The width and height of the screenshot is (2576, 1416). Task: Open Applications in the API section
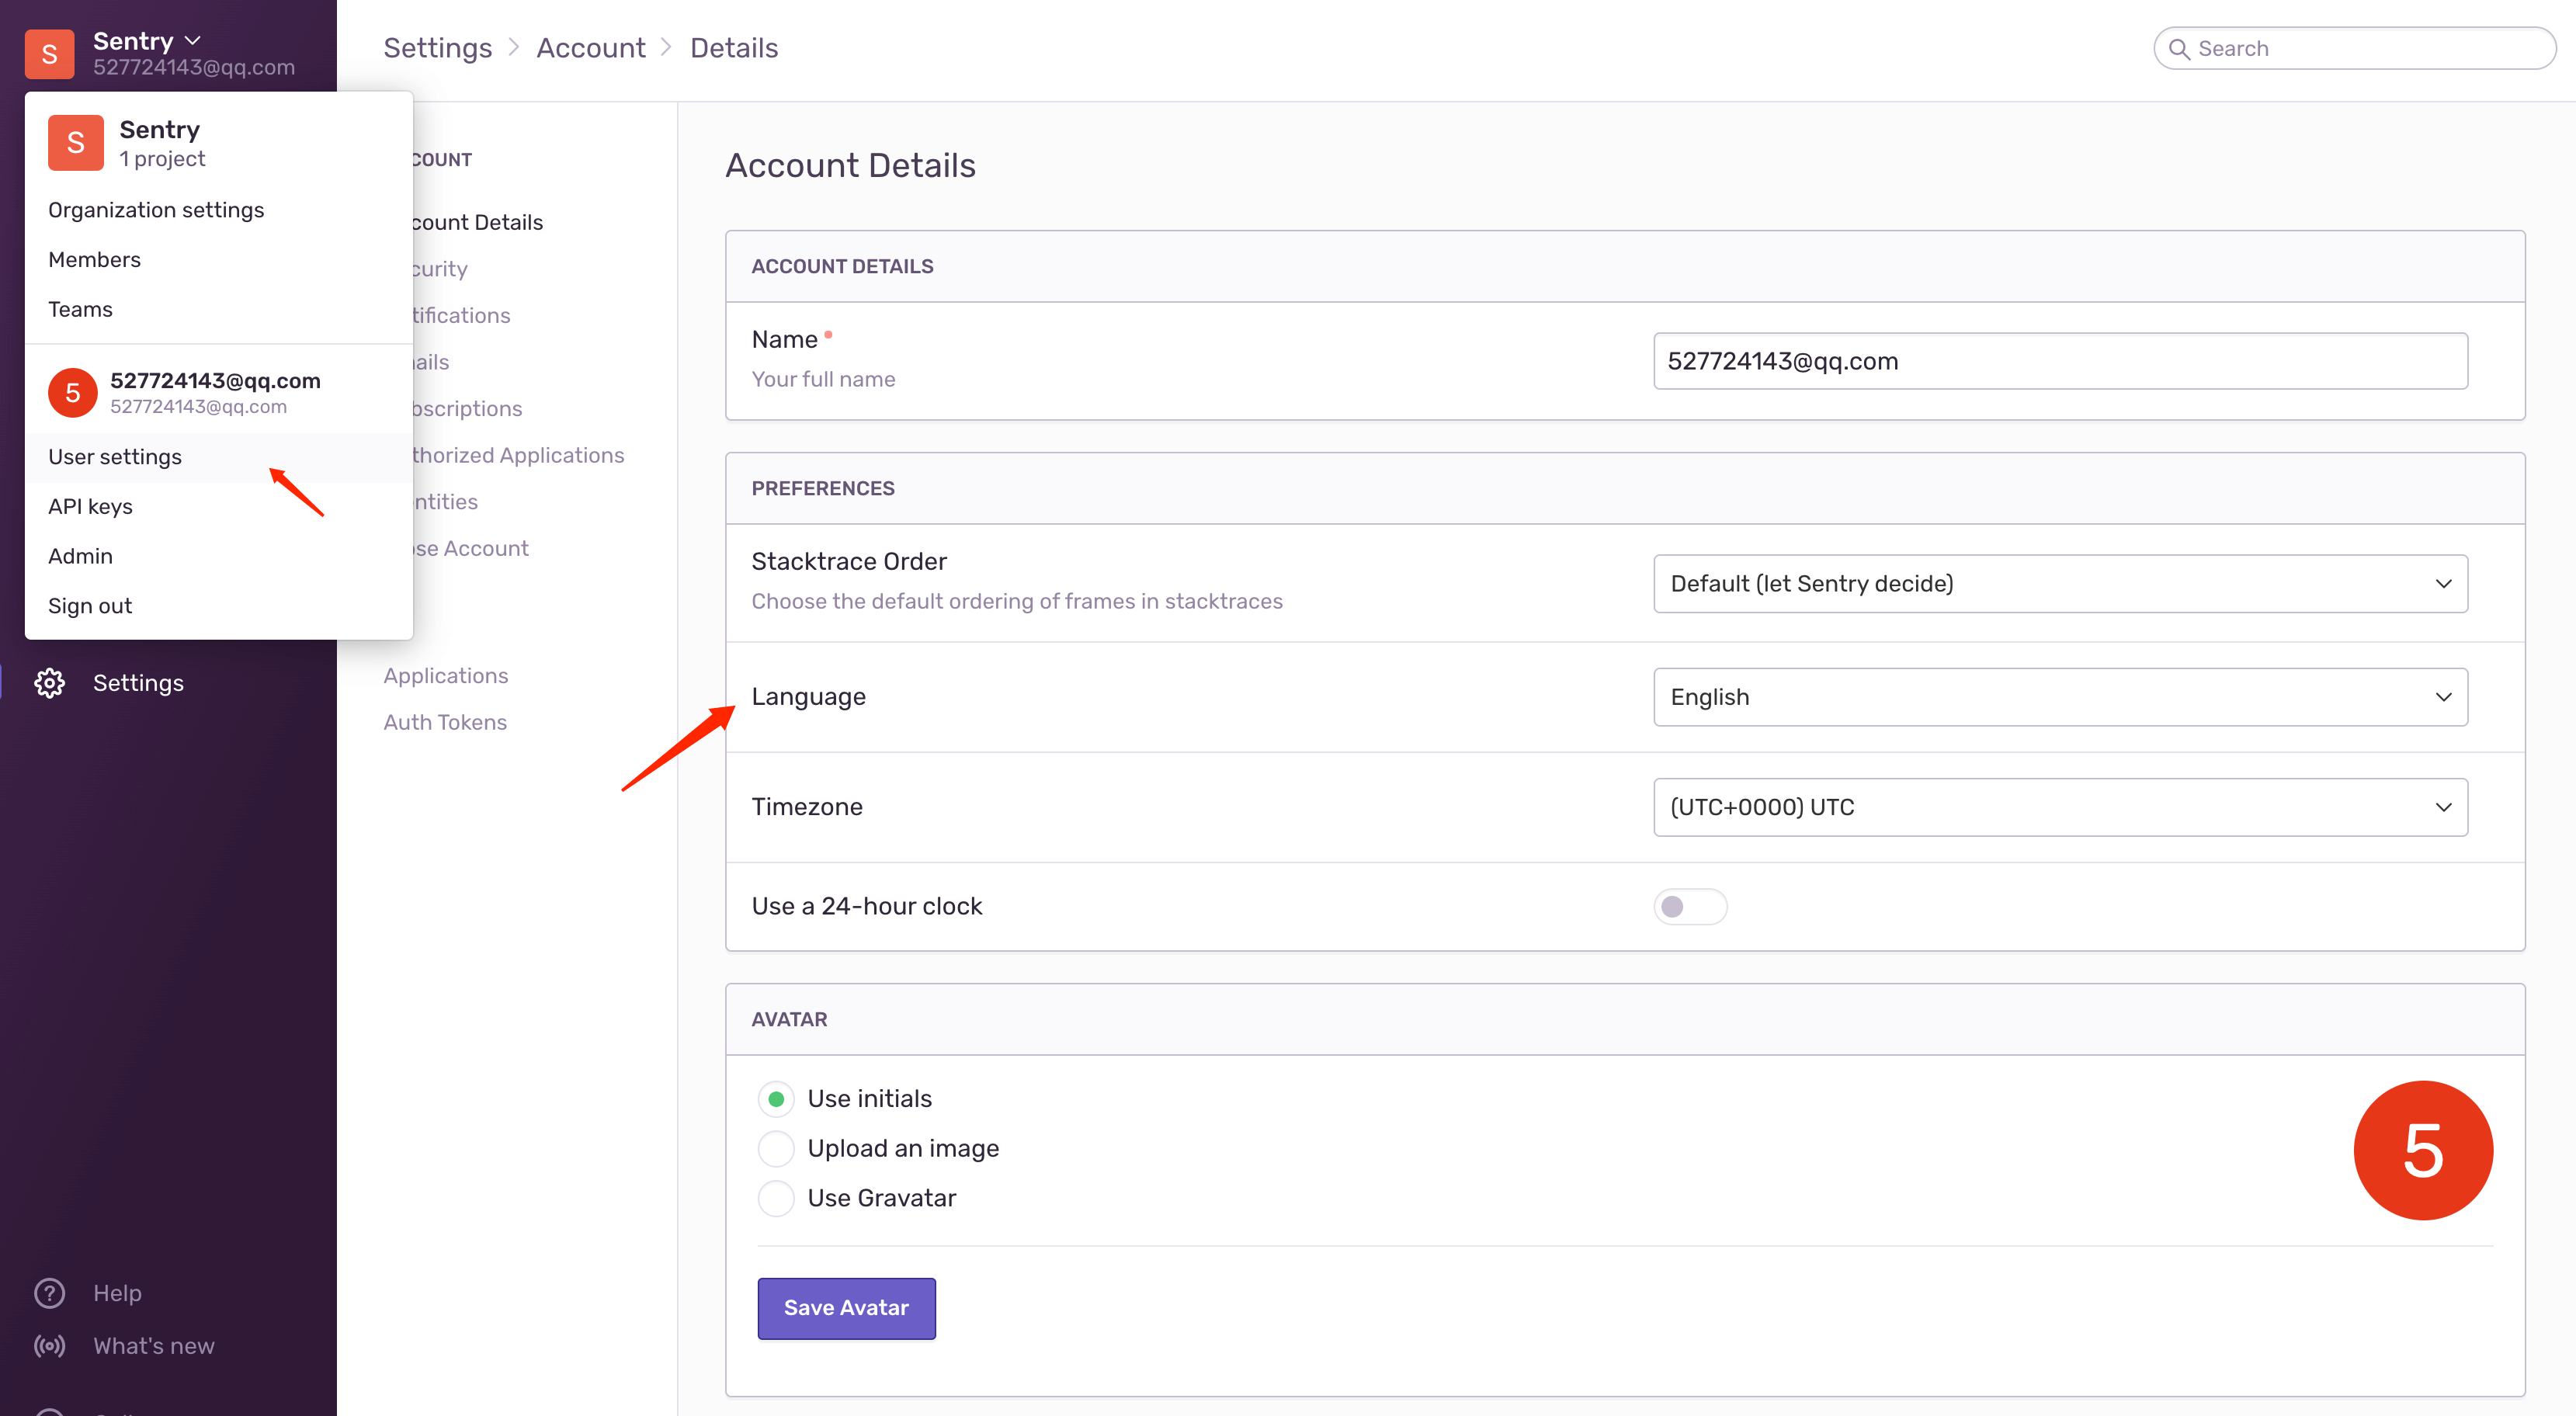pos(446,676)
